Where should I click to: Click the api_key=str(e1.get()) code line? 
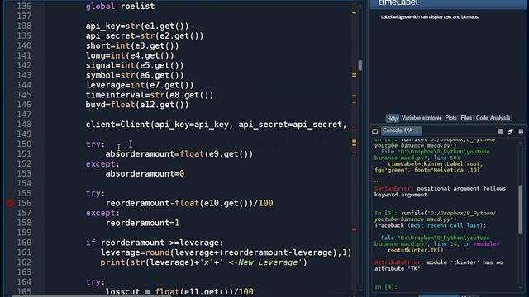pos(137,26)
